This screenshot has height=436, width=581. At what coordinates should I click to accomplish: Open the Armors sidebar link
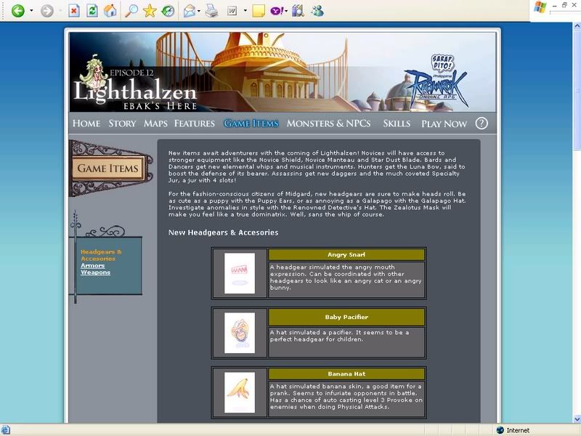(93, 265)
